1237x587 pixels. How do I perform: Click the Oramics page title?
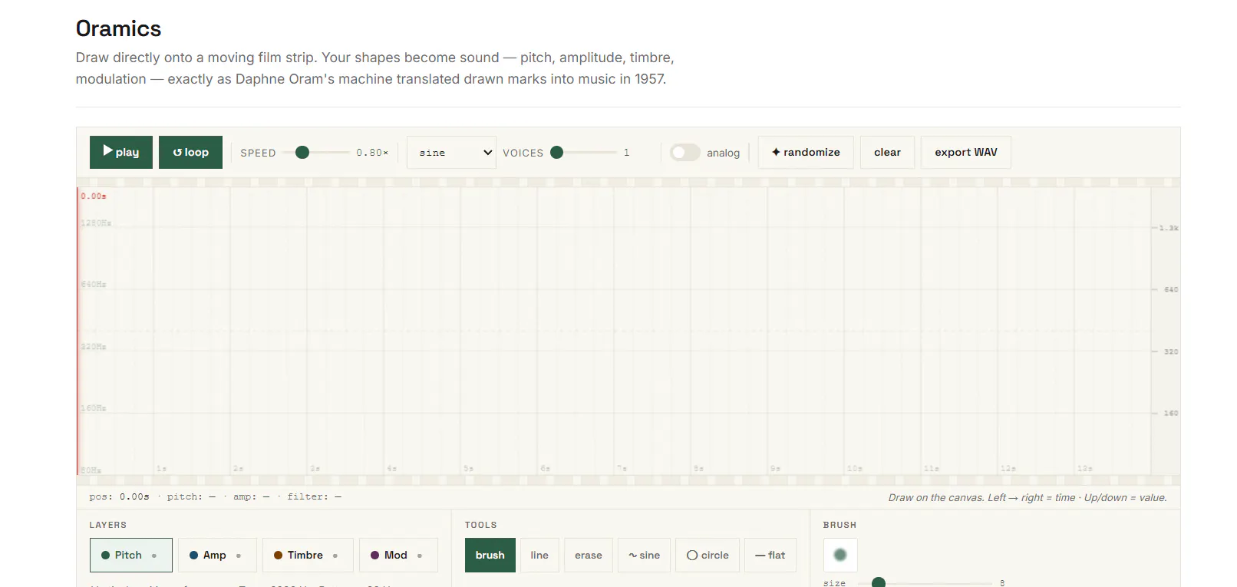pyautogui.click(x=118, y=29)
